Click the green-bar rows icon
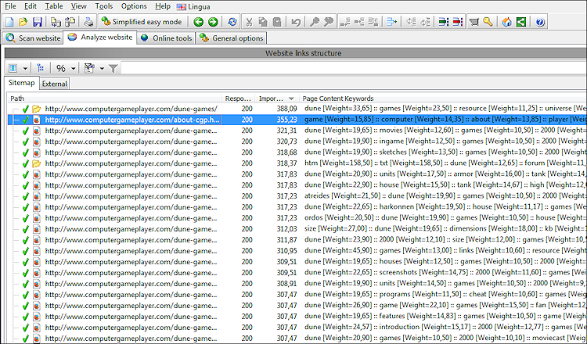Image resolution: width=587 pixels, height=344 pixels. (x=444, y=22)
